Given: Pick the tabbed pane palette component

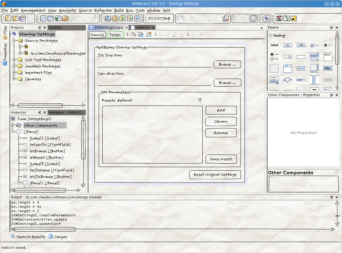Looking at the screenshot, I should (288, 68).
